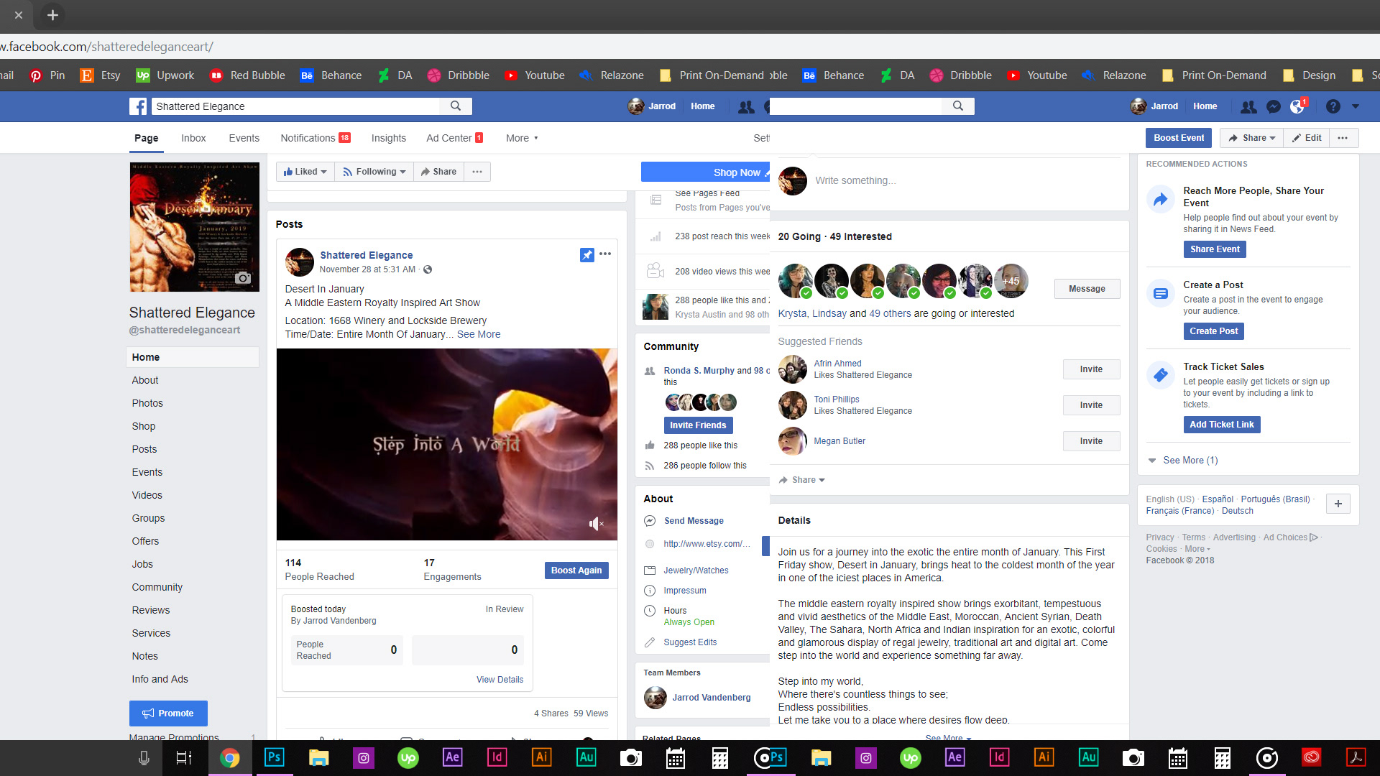Screen dimensions: 1380x776
Task: Click Message button beside attendee avatars
Action: (1087, 289)
